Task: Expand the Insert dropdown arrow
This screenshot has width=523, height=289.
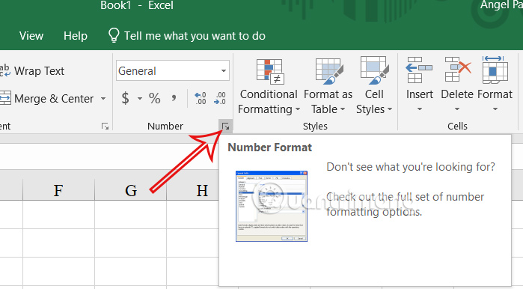Action: coord(420,109)
